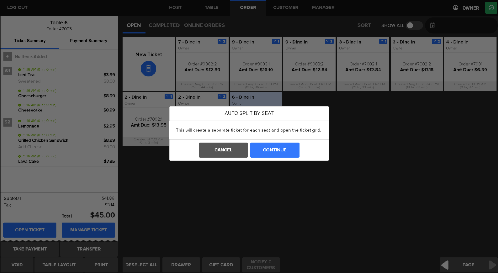Click the Sweetened modifier text

coord(29,81)
